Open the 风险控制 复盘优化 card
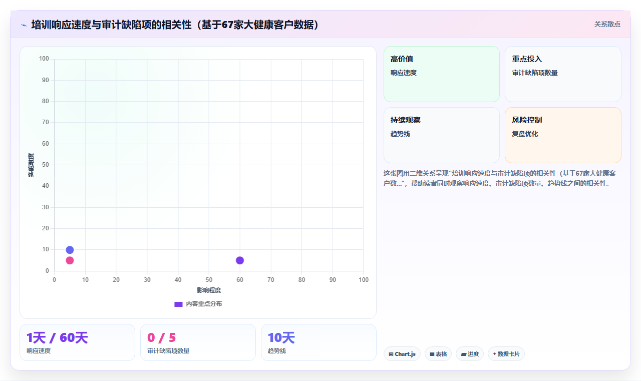641x381 pixels. pos(563,135)
